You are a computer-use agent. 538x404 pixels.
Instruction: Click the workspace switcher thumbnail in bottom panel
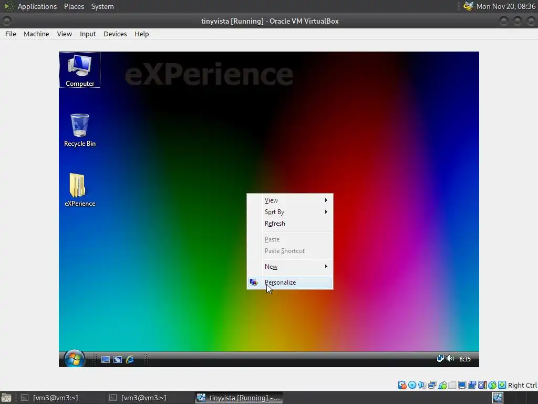(498, 398)
